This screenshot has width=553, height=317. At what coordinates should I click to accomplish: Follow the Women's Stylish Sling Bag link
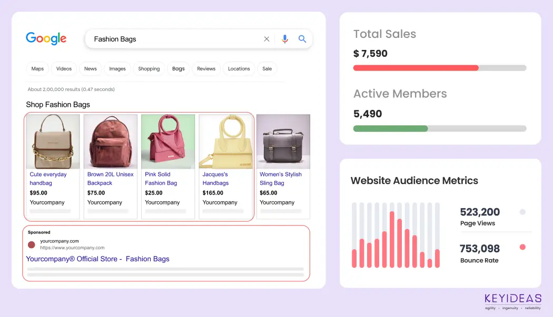(281, 179)
